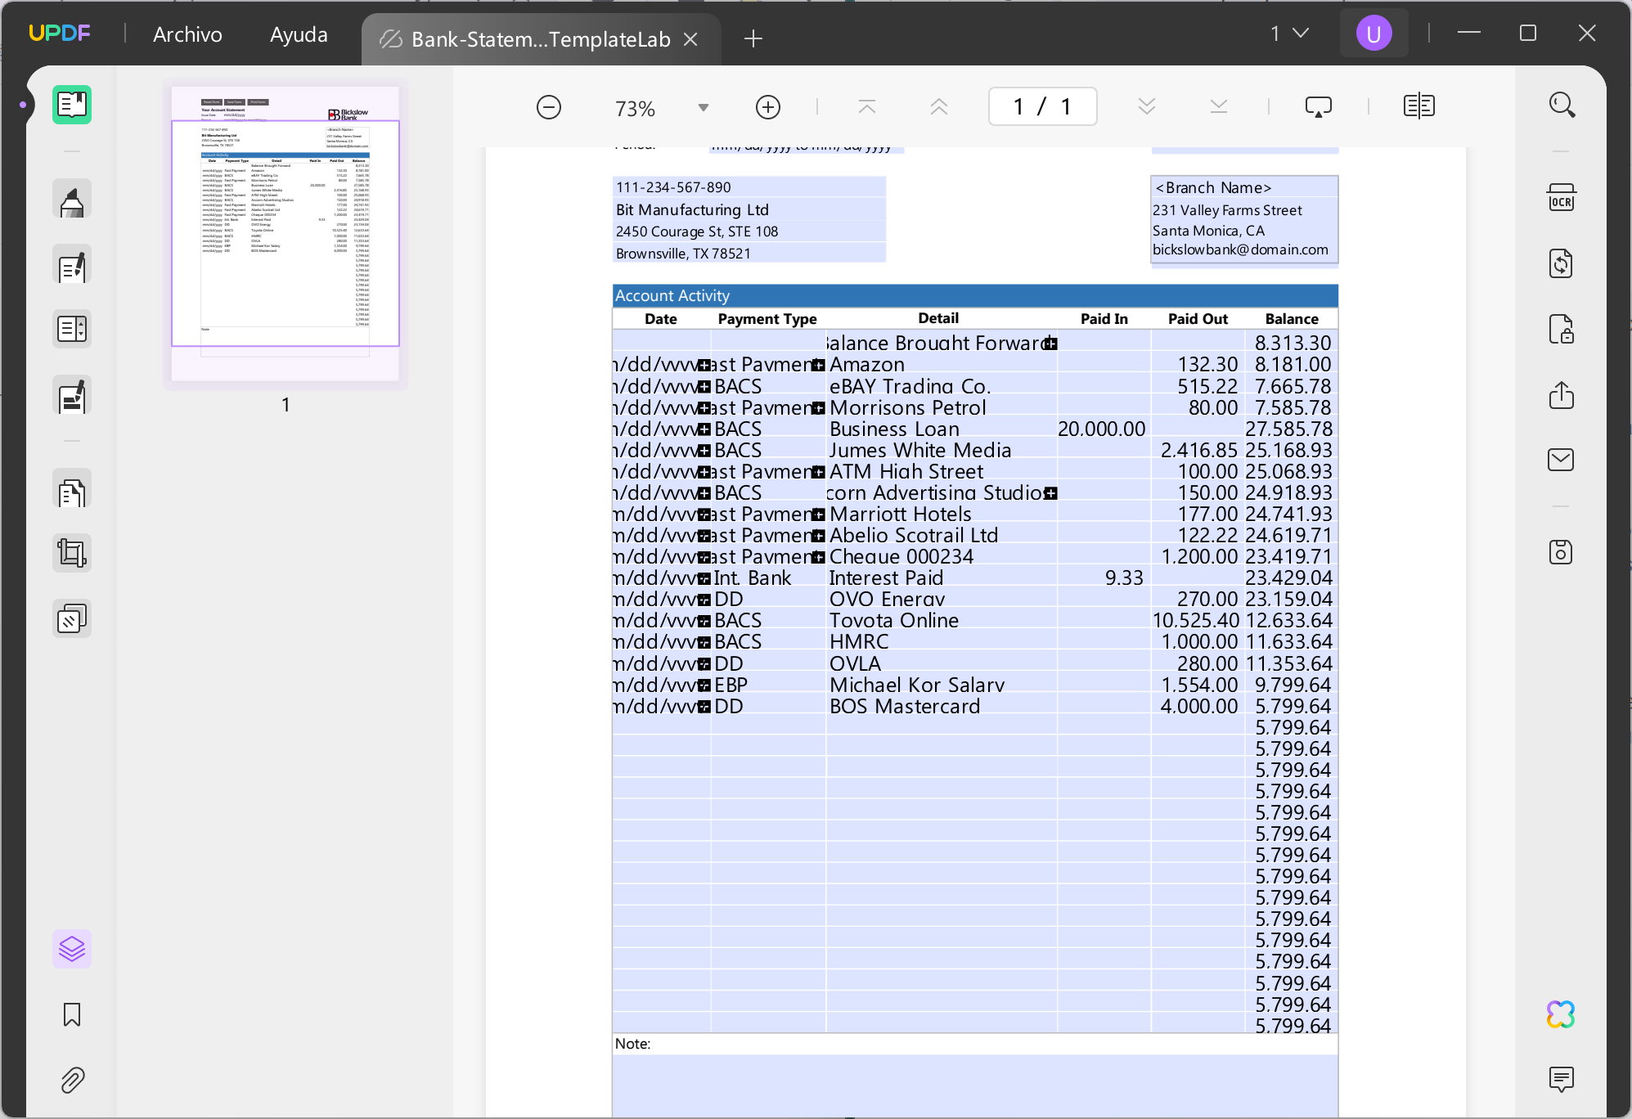Image resolution: width=1632 pixels, height=1119 pixels.
Task: Select the Comment highlighter tool
Action: (x=72, y=200)
